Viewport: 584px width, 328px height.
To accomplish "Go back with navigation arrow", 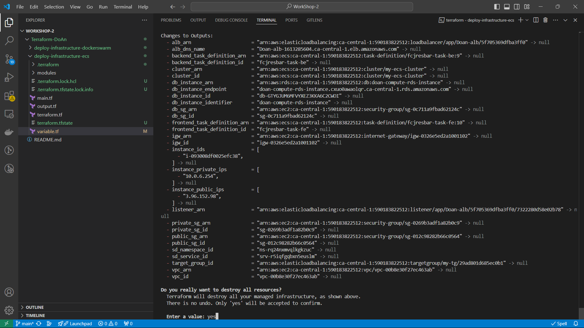I will [x=173, y=7].
